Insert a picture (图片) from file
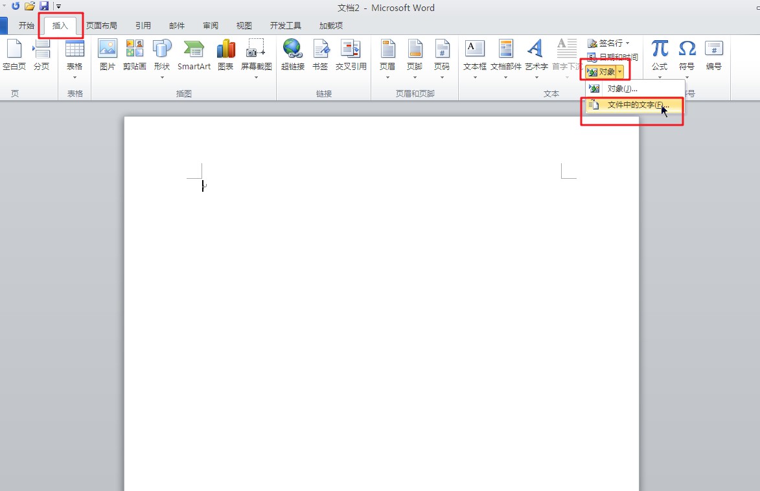760x491 pixels. (107, 55)
